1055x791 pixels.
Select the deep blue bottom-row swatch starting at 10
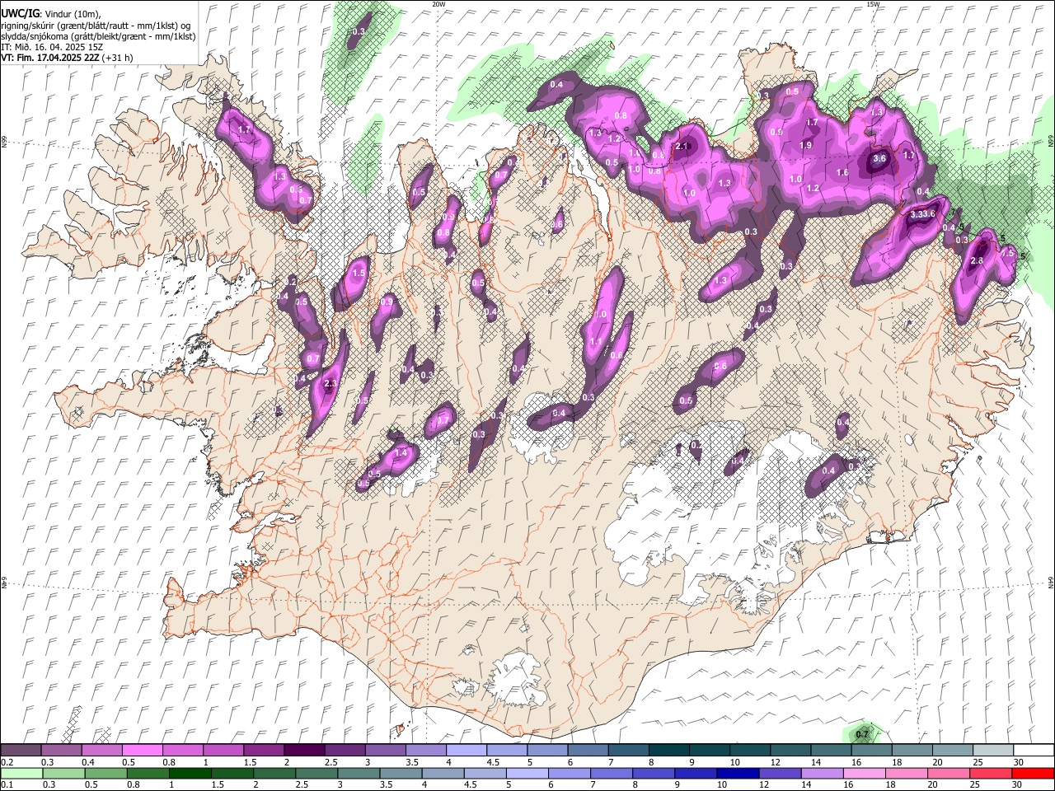pos(738,773)
